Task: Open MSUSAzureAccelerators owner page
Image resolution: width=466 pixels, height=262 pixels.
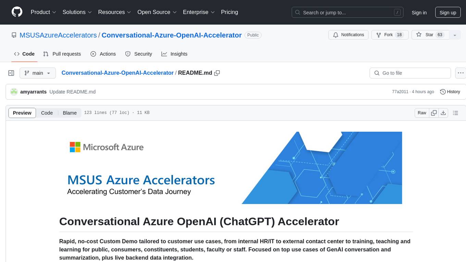Action: (58, 35)
